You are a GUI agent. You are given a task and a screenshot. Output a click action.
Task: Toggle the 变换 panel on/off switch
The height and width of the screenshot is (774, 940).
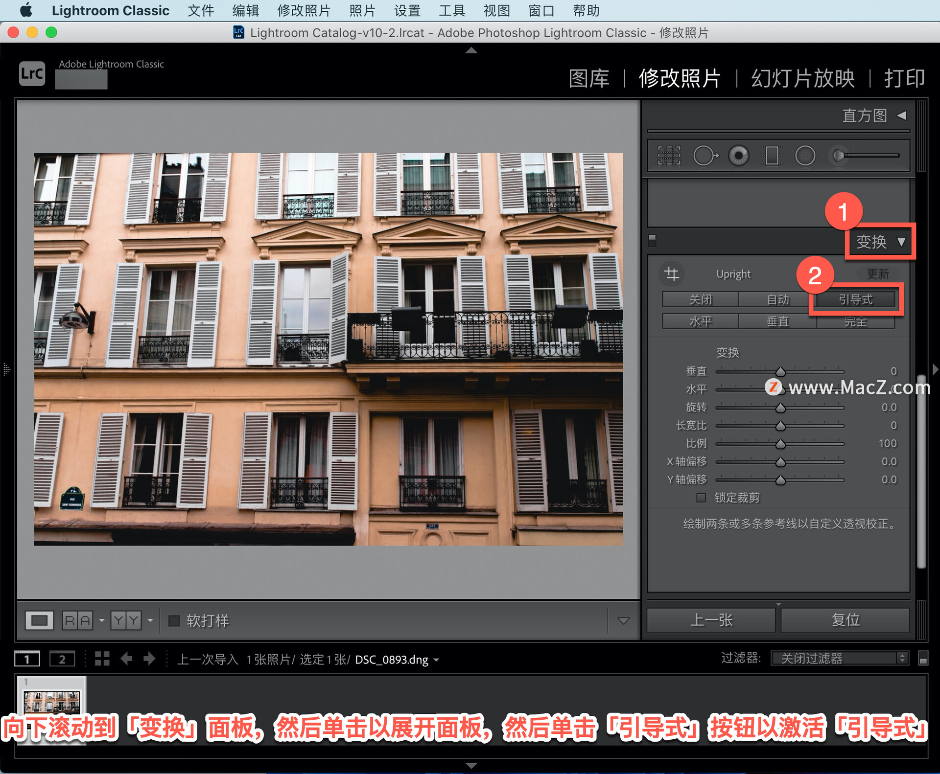coord(652,239)
